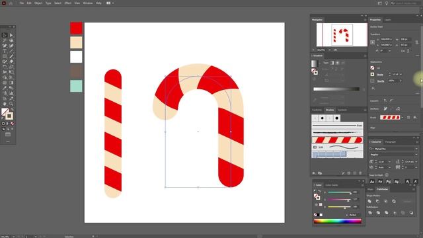Click Opacity link in Appearance section
Viewport: 423px width, 238px height.
(x=381, y=81)
